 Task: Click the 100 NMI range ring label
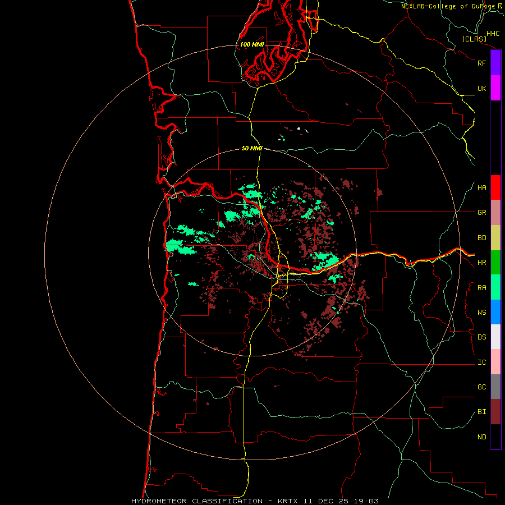click(252, 44)
